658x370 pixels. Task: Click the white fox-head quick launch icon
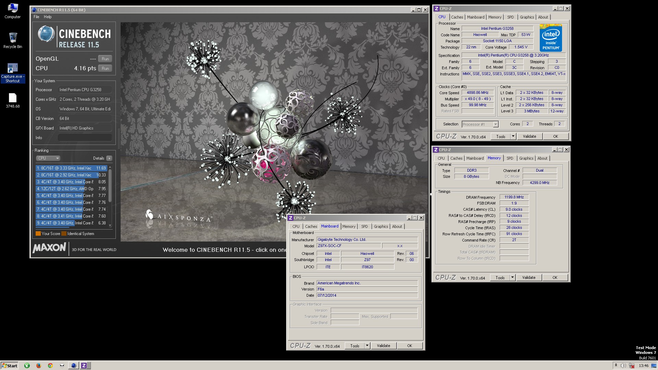click(x=62, y=366)
